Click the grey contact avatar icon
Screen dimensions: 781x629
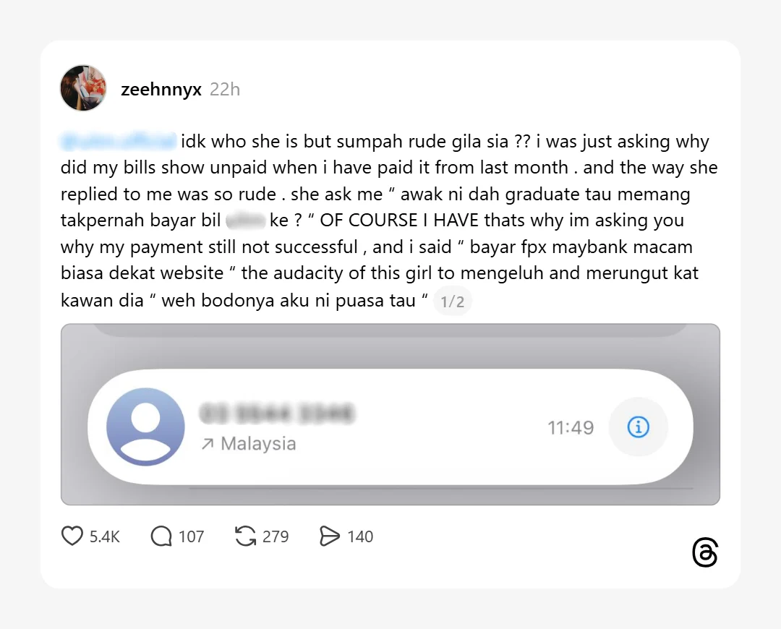145,427
